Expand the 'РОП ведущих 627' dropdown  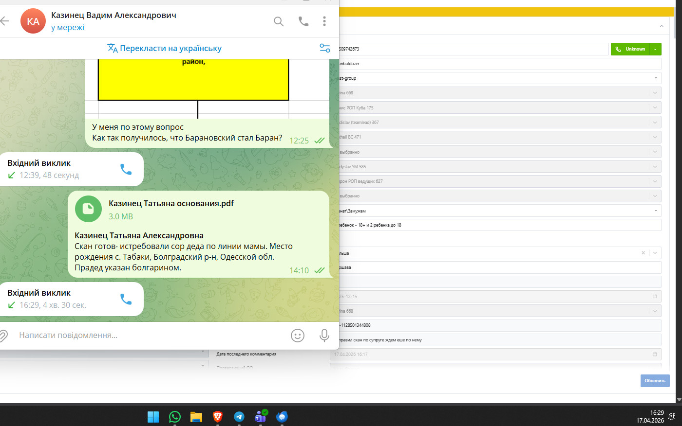pyautogui.click(x=655, y=181)
